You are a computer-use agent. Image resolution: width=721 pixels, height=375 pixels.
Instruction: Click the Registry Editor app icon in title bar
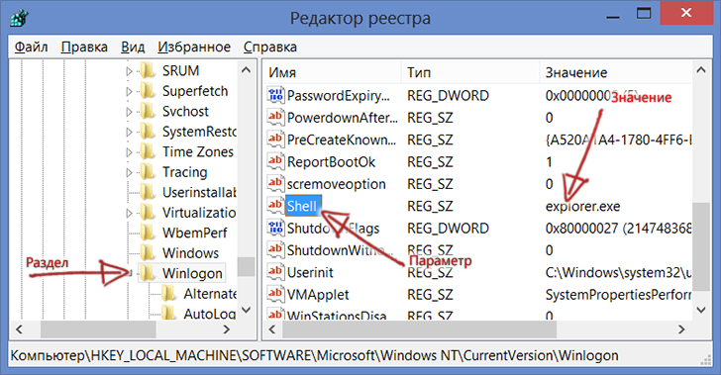[x=20, y=19]
